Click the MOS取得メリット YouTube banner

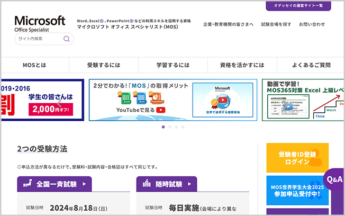[173, 100]
